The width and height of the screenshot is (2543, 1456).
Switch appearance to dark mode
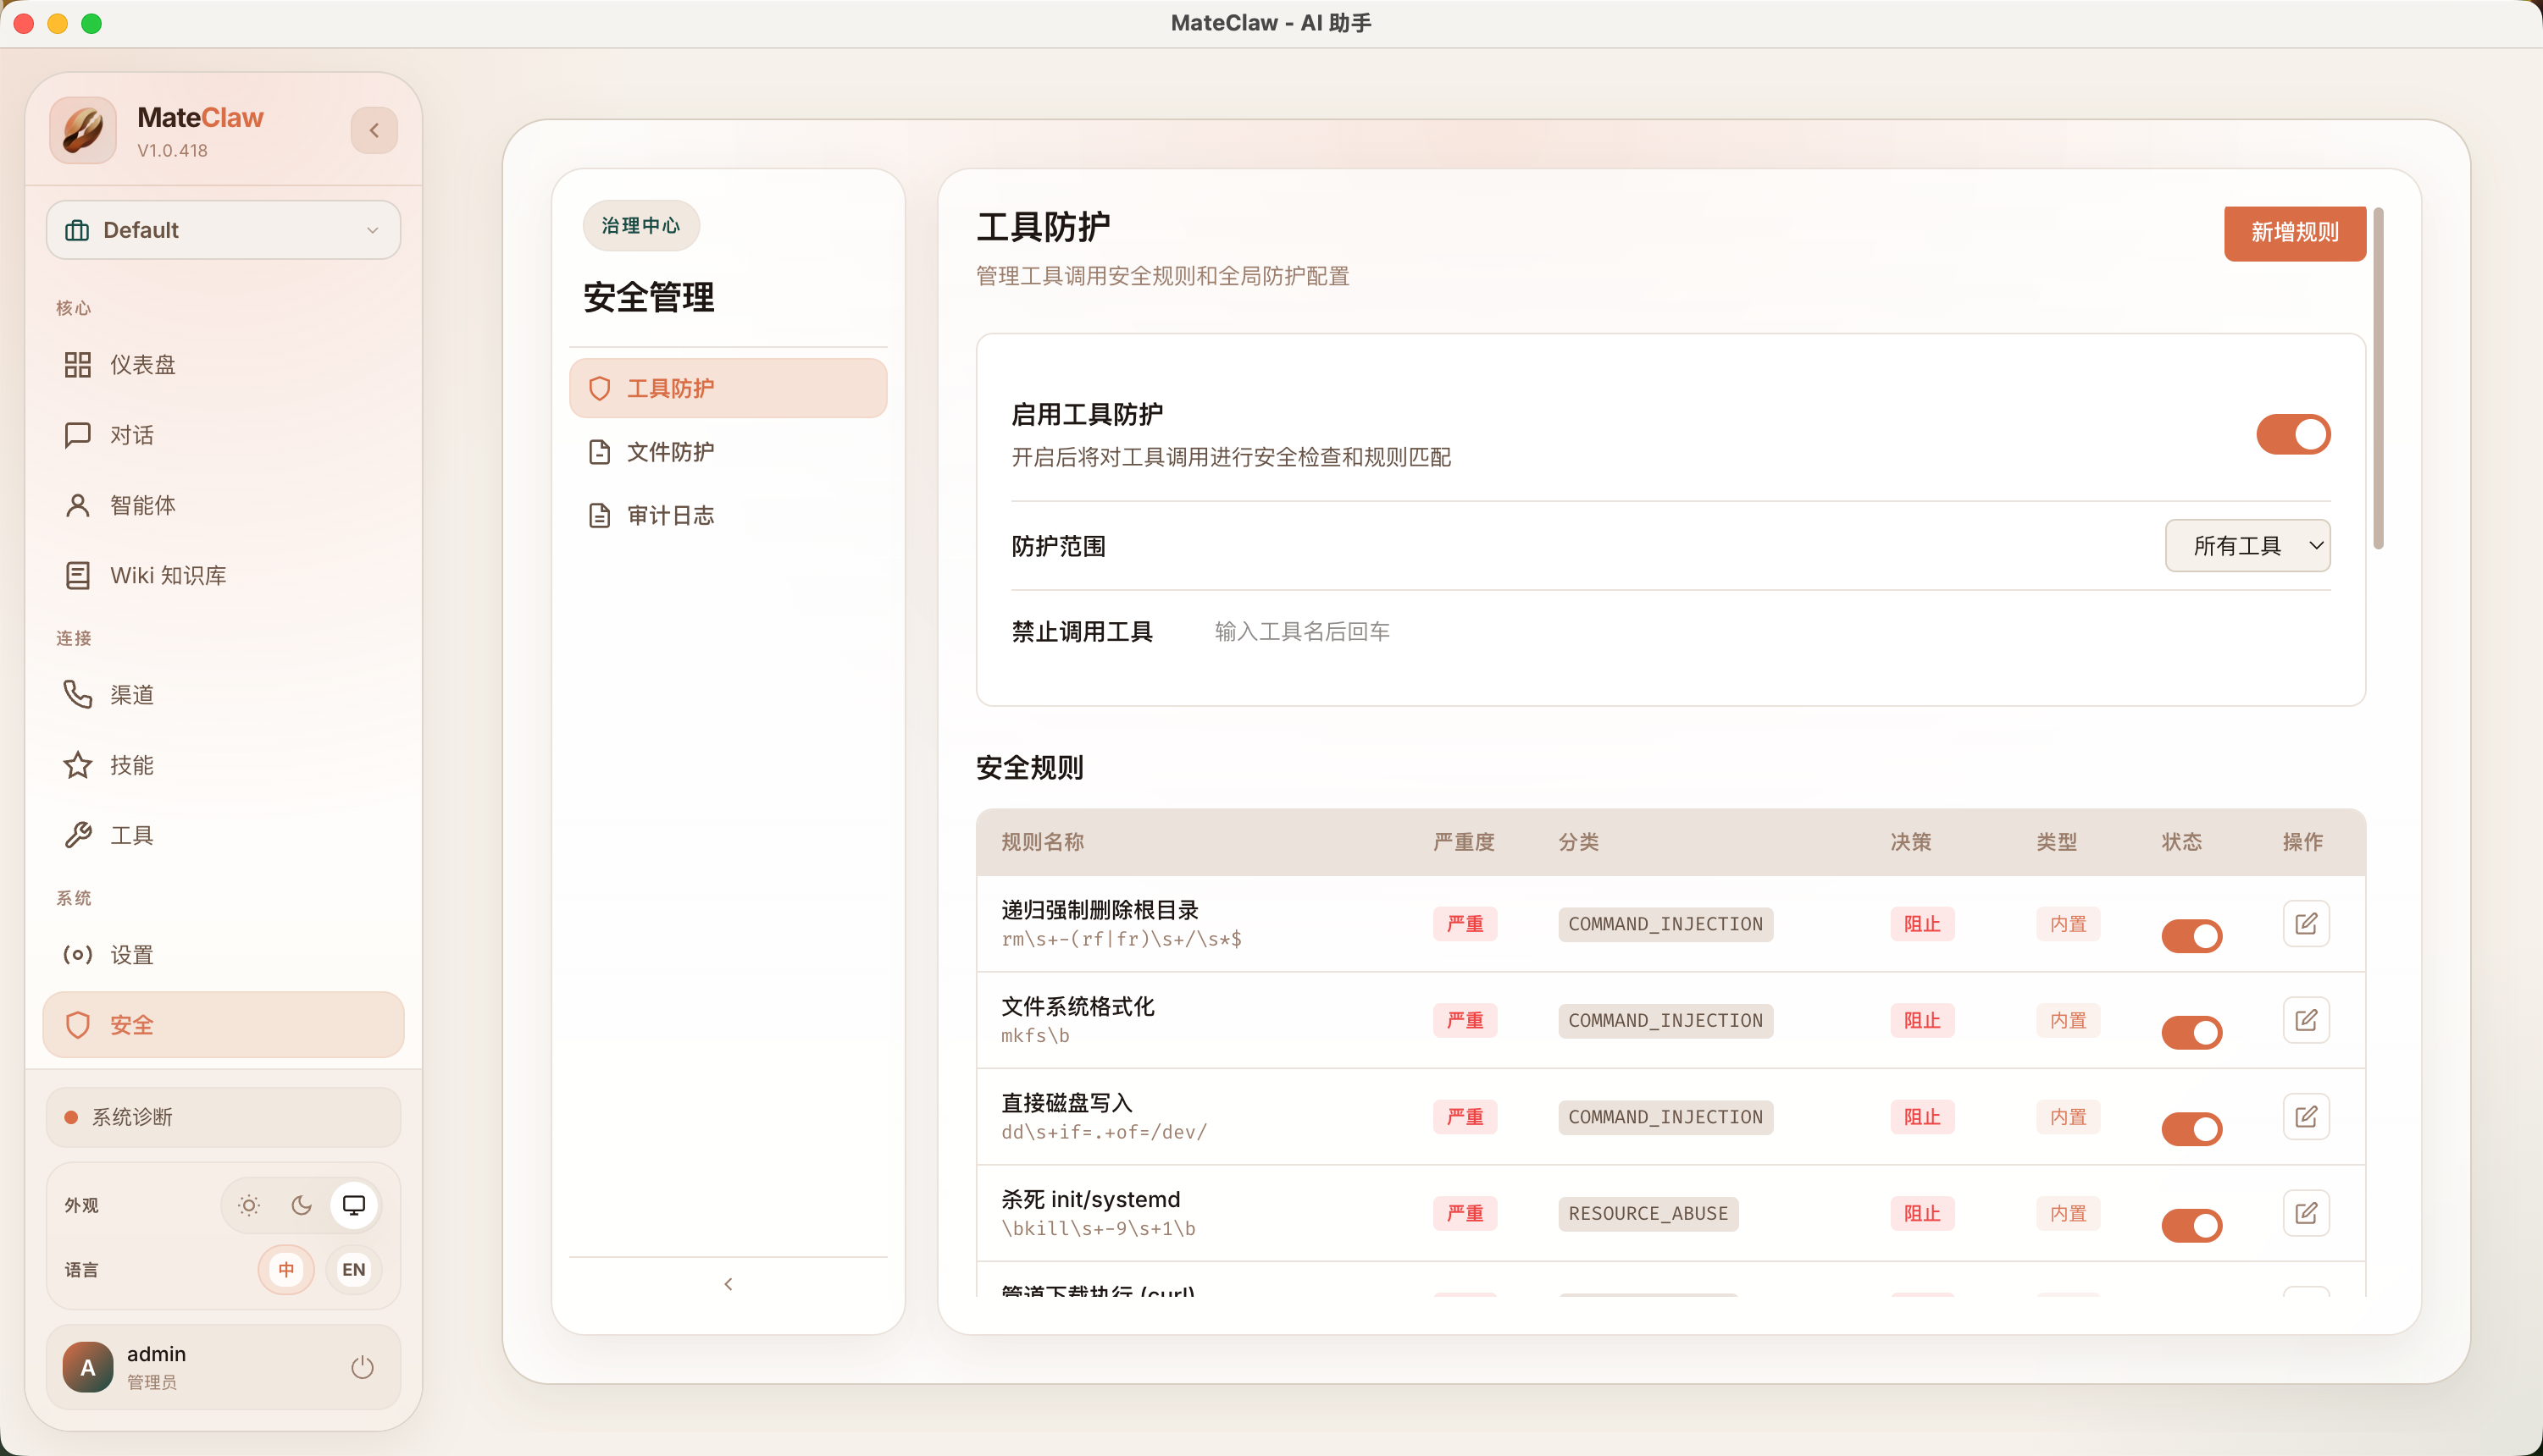point(301,1205)
